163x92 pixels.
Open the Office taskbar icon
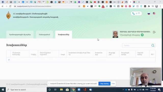[85, 90]
